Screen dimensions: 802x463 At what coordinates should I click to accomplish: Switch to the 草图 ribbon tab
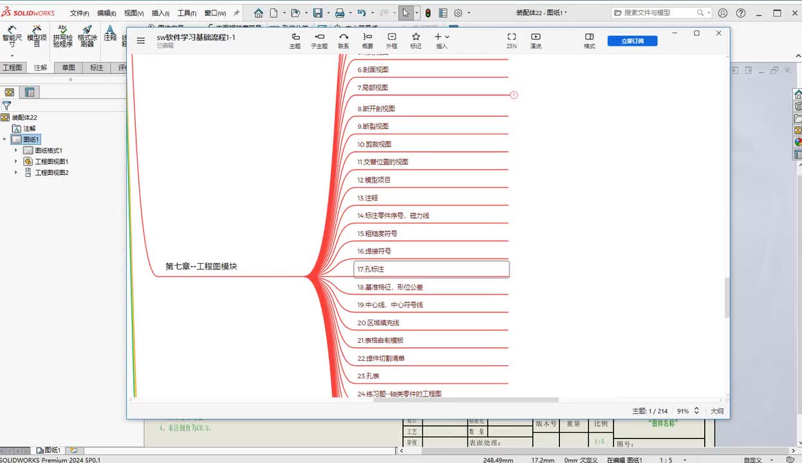[68, 68]
